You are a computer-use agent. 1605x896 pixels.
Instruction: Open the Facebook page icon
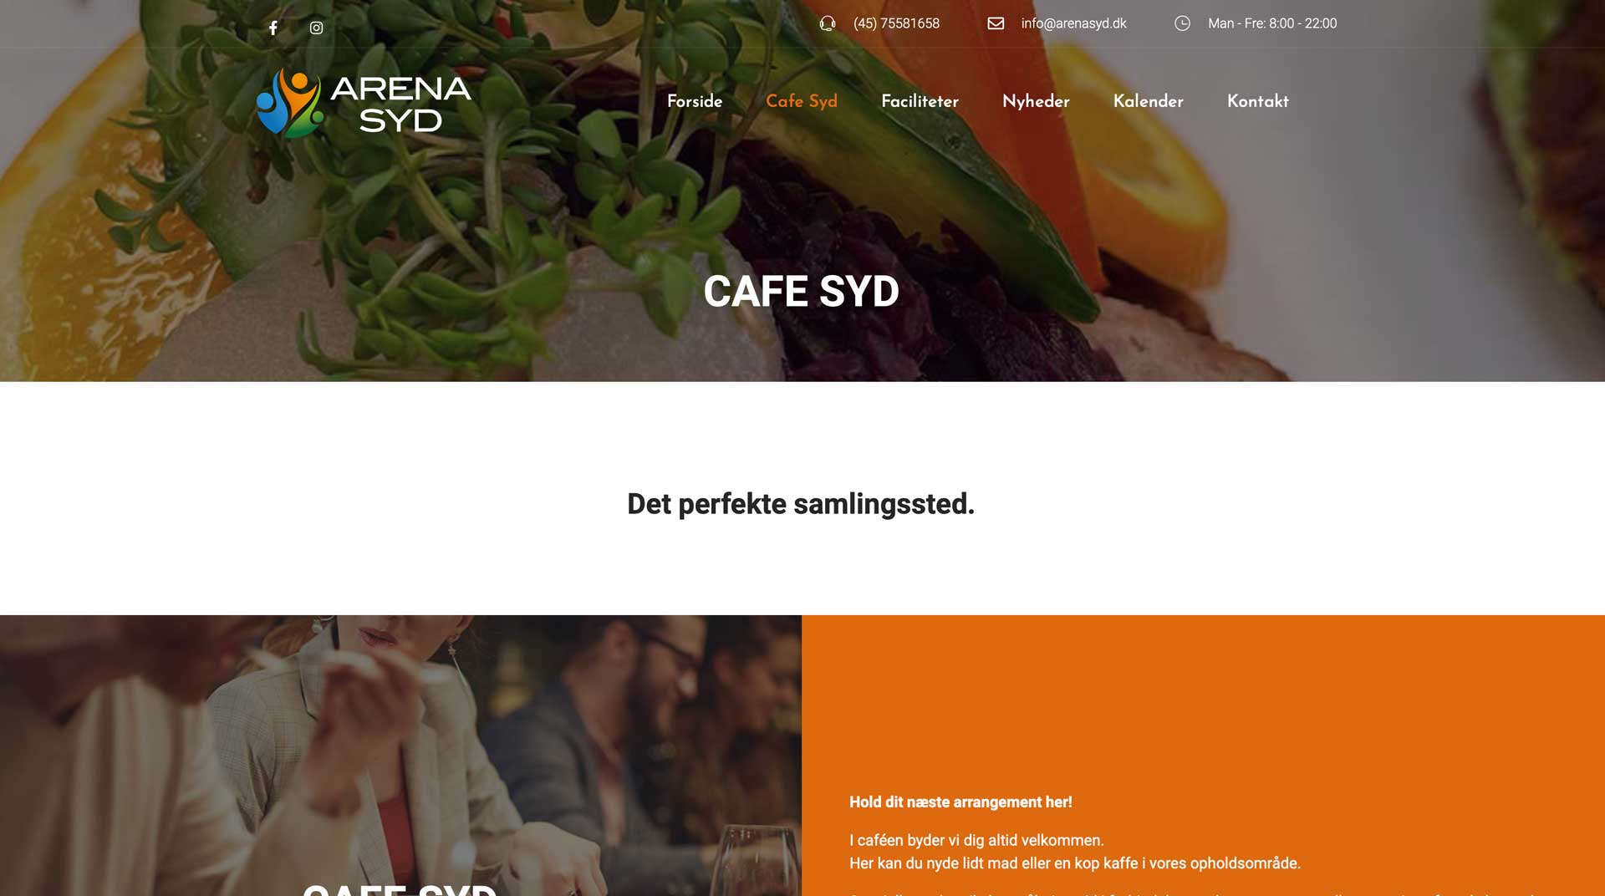tap(273, 28)
